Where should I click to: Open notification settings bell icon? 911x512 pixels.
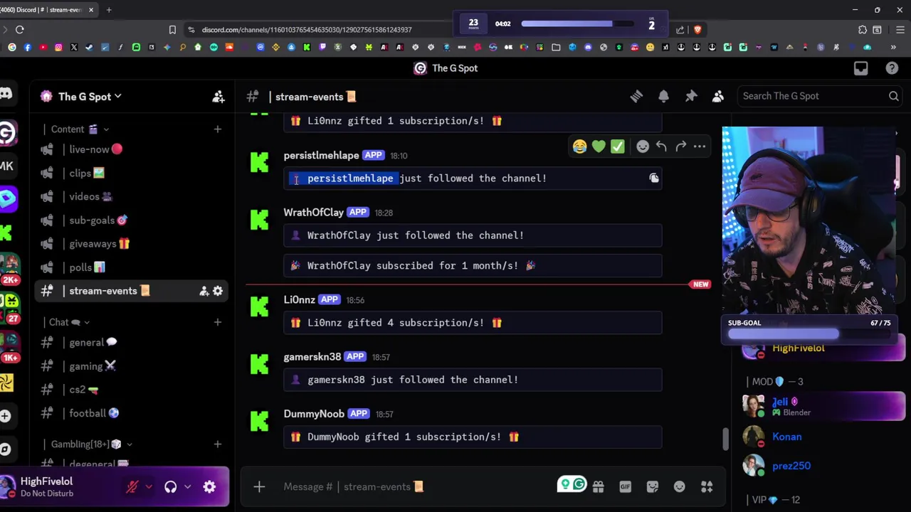pyautogui.click(x=663, y=97)
